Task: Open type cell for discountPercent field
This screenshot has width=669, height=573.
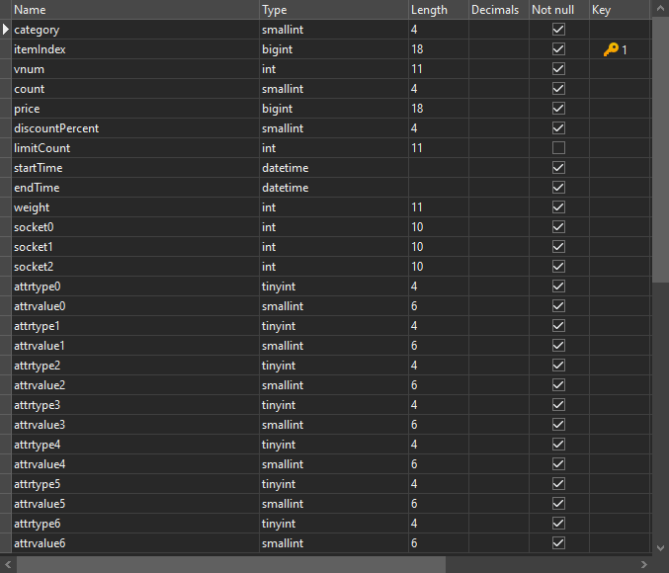Action: pyautogui.click(x=332, y=128)
